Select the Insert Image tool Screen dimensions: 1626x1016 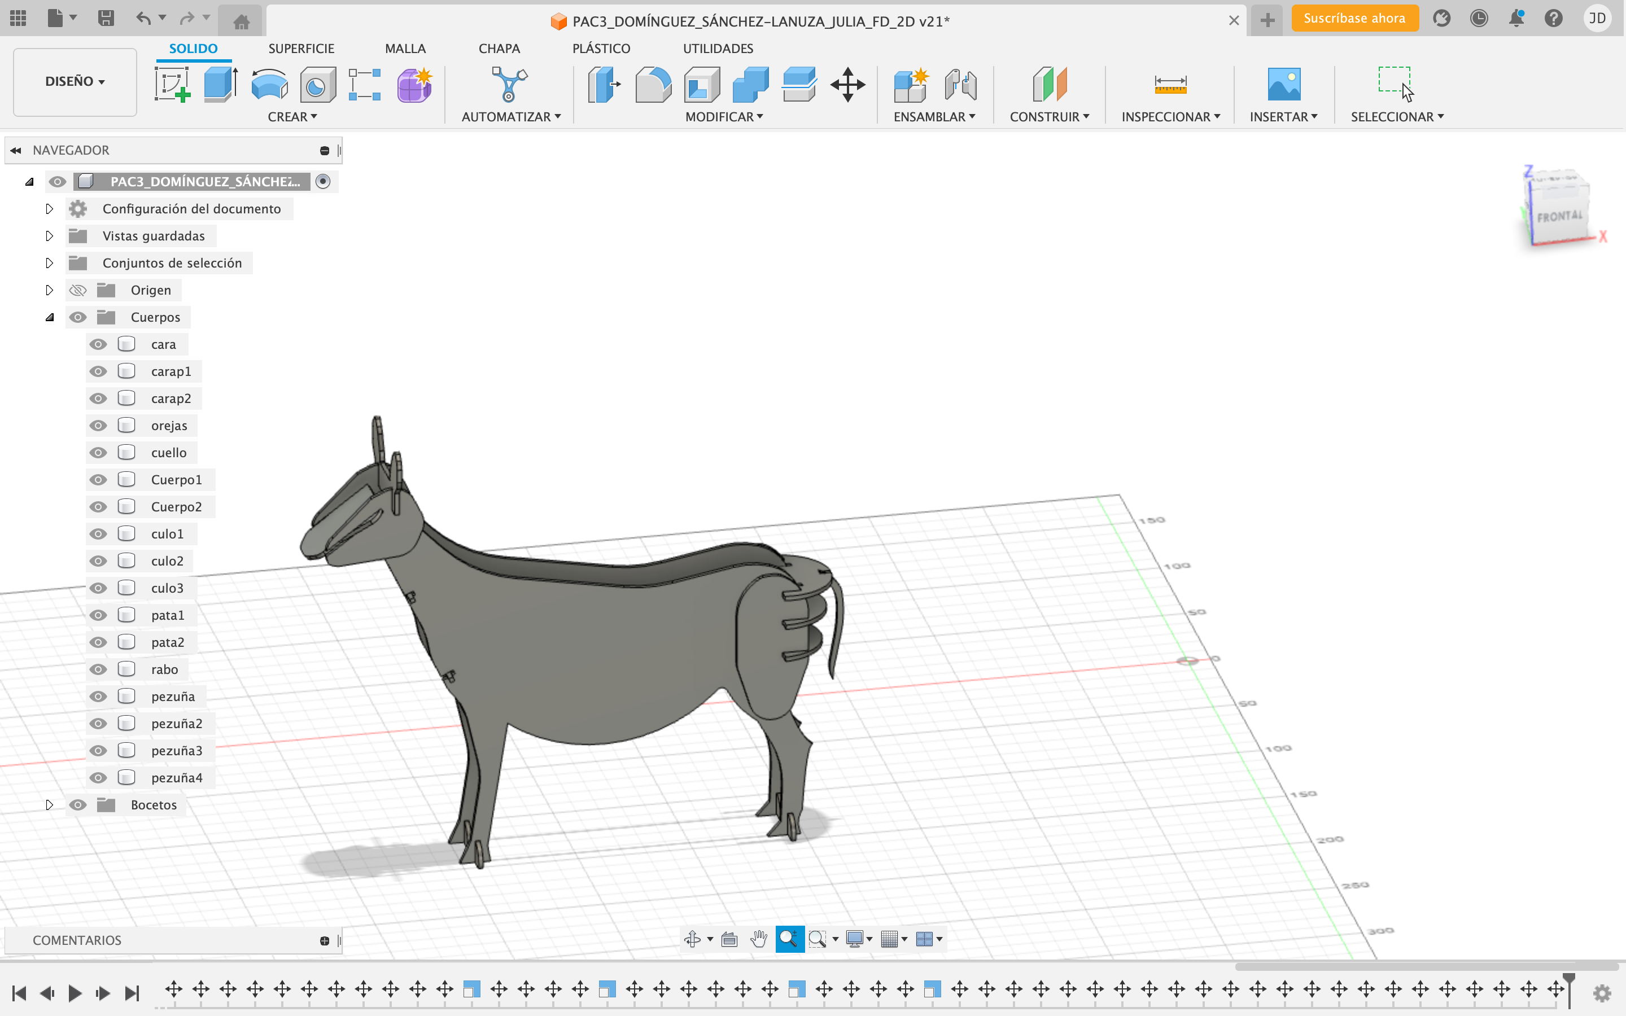1283,85
